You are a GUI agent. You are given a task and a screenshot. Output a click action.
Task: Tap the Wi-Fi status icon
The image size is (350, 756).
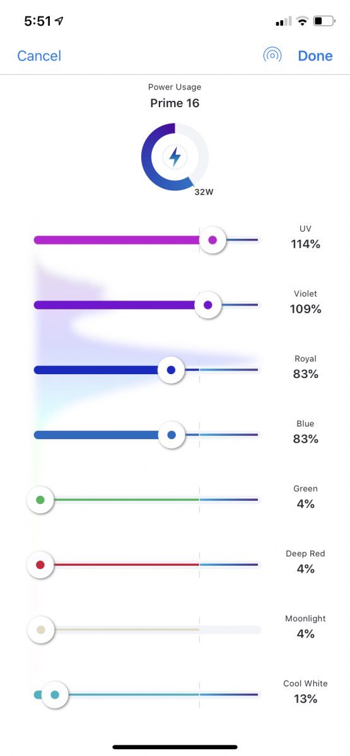tap(302, 21)
